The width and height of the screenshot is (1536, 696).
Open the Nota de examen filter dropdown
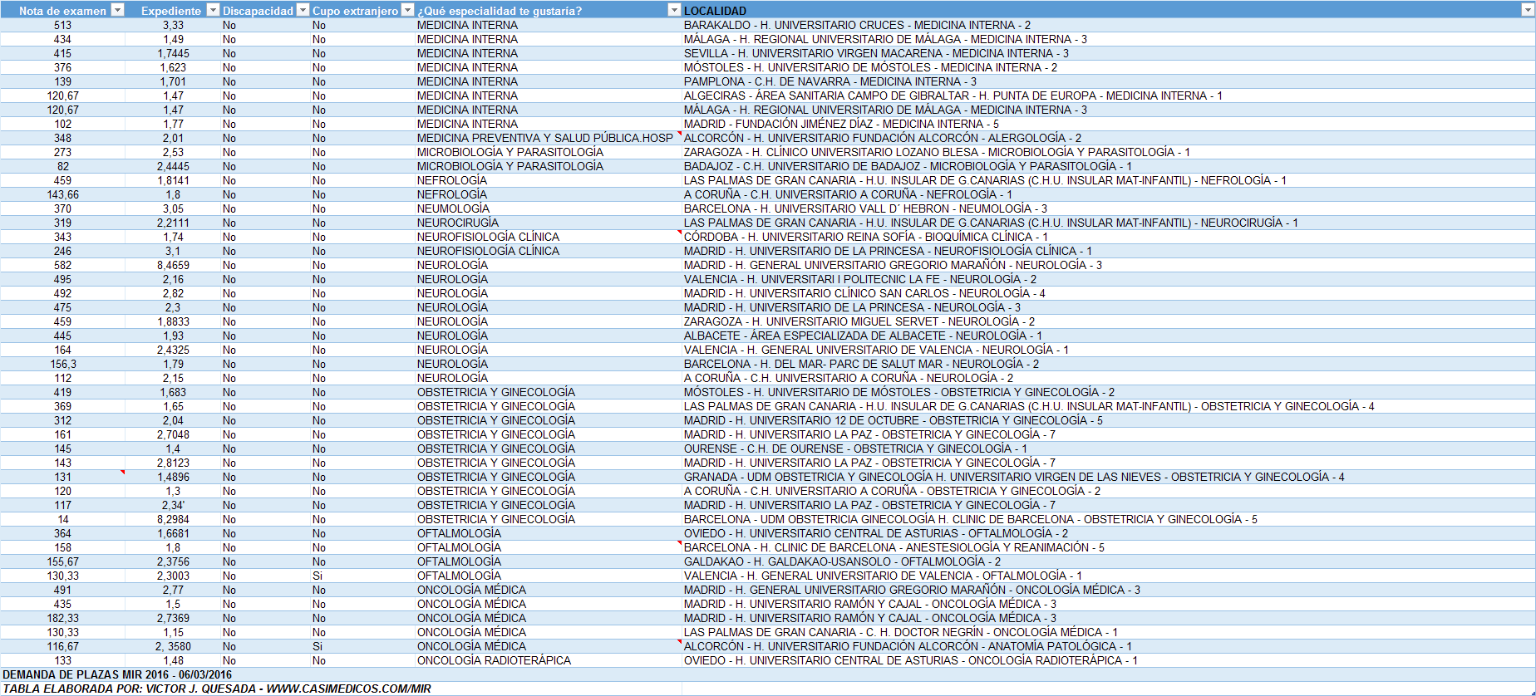(117, 10)
